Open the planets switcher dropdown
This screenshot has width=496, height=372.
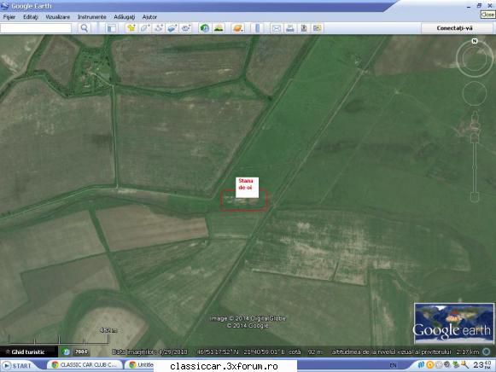(x=238, y=28)
